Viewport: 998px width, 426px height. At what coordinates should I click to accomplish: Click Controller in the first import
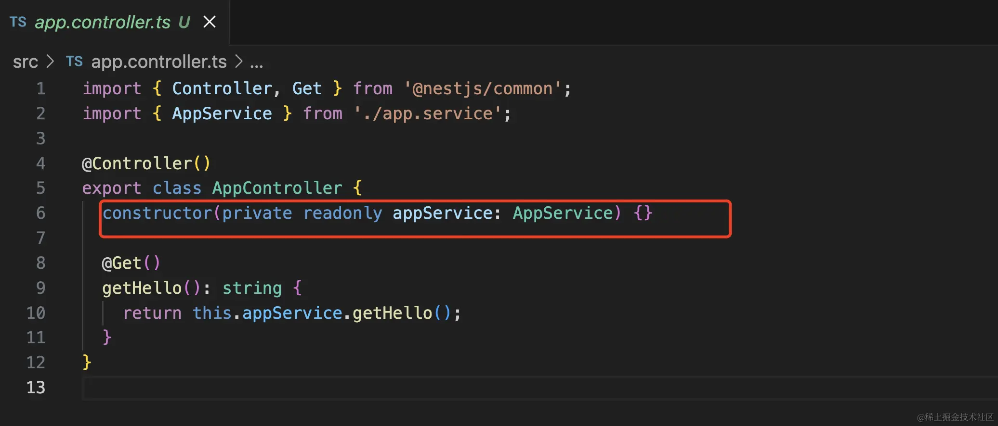[222, 89]
